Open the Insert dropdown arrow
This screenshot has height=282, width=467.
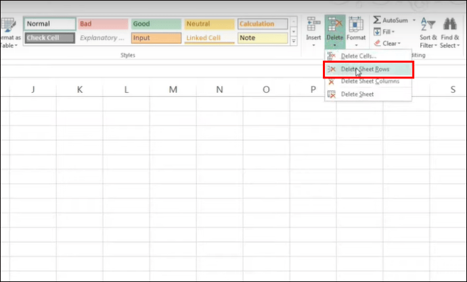[x=313, y=45]
